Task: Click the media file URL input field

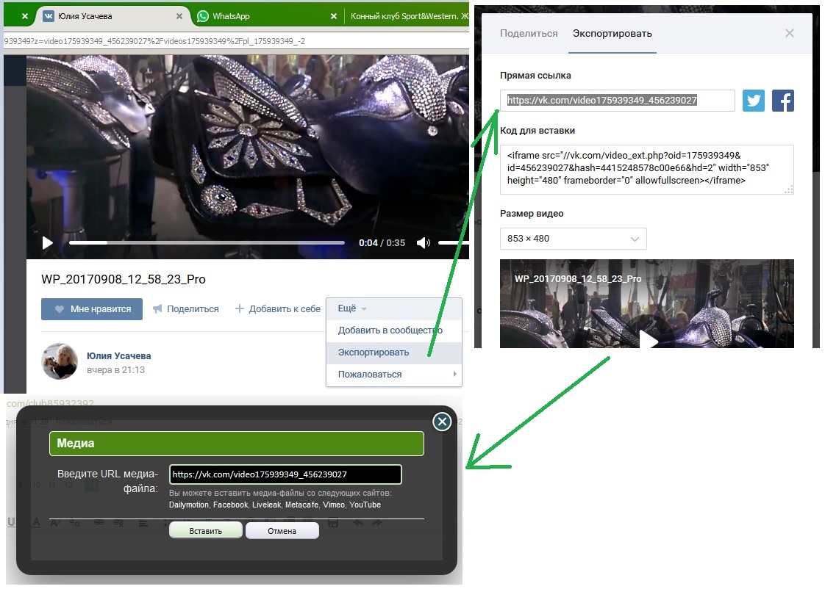Action: [x=285, y=474]
